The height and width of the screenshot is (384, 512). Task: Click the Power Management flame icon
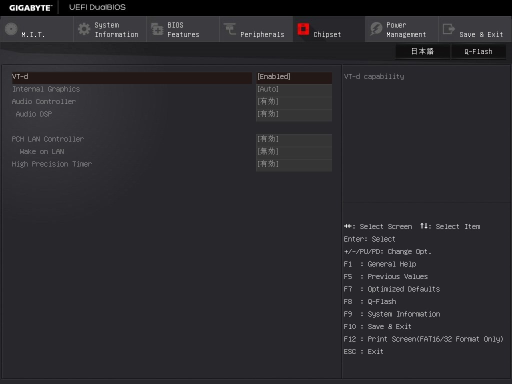click(x=375, y=28)
